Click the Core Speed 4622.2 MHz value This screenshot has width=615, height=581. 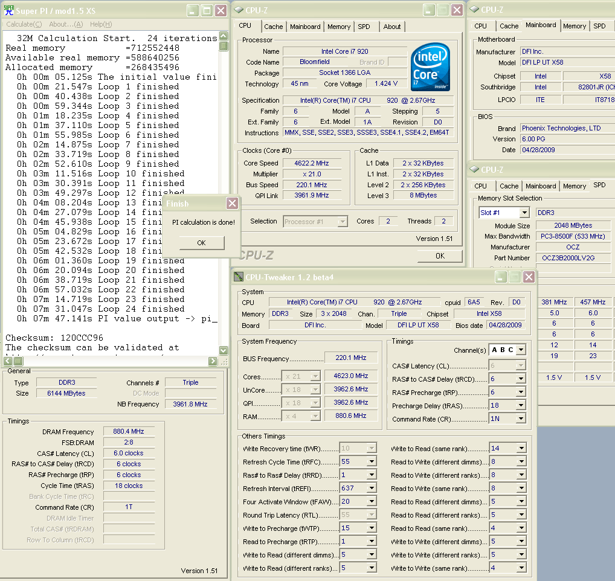point(312,163)
